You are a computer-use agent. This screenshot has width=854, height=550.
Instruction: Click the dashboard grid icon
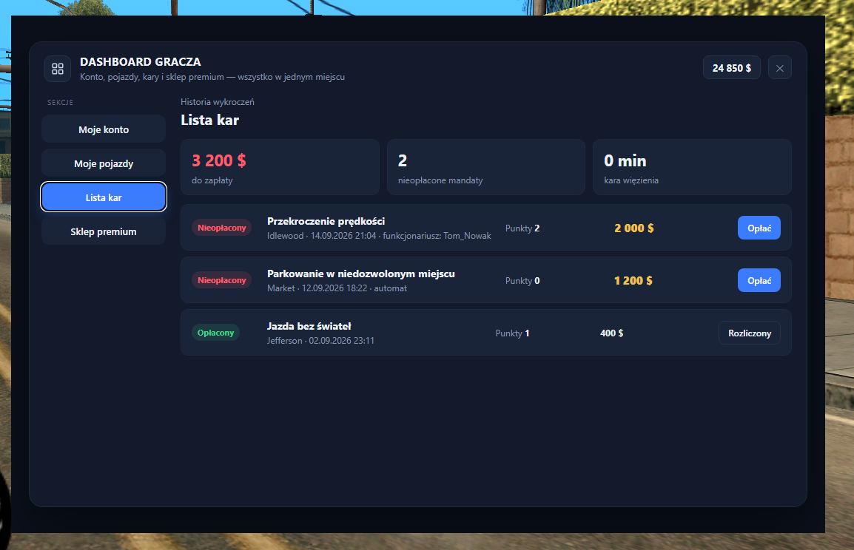pyautogui.click(x=58, y=69)
